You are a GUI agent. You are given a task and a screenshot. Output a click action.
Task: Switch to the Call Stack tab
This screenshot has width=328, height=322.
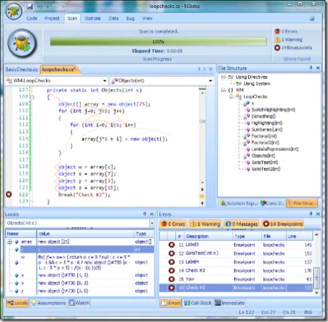[198, 303]
